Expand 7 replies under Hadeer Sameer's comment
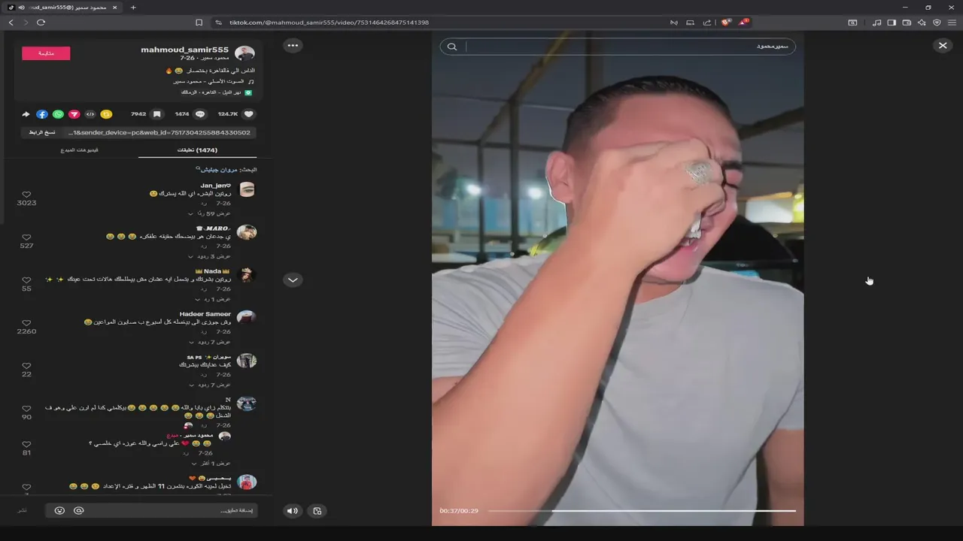Screen dimensions: 963x541 [209, 342]
